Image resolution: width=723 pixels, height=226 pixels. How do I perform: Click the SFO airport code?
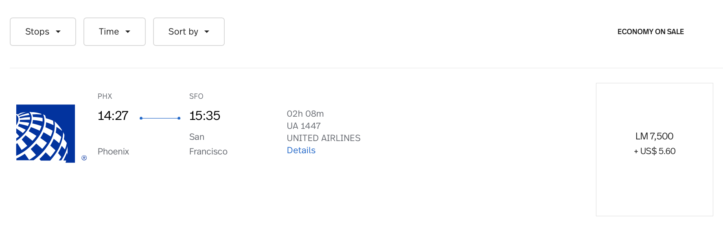(196, 96)
